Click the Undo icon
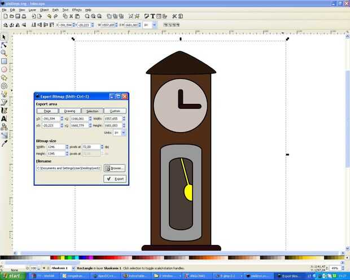The width and height of the screenshot is (350, 280). point(49,16)
